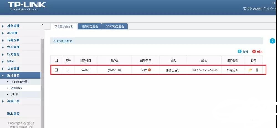The height and width of the screenshot is (128, 277).
Task: Click the TP-LINK logo
Action: tap(27, 6)
